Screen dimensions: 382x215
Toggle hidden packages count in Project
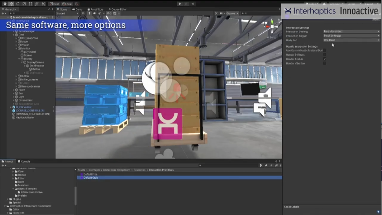[278, 165]
